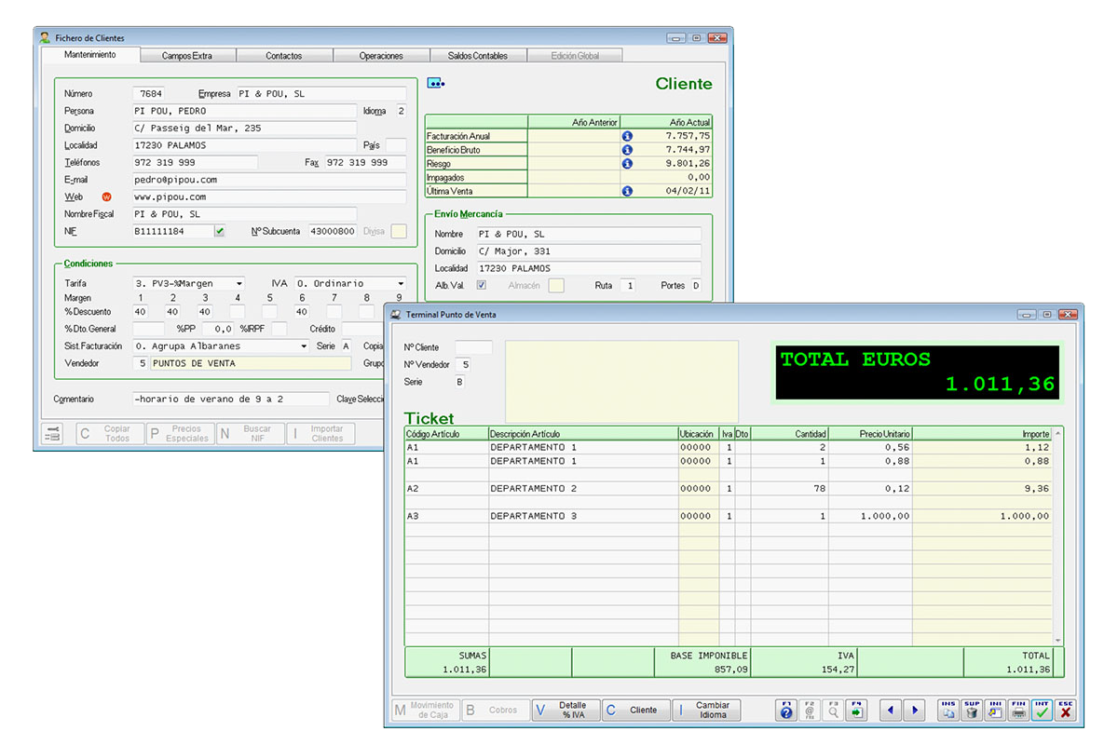Click the ESC red X cancel icon
This screenshot has height=745, width=1118.
point(1065,711)
